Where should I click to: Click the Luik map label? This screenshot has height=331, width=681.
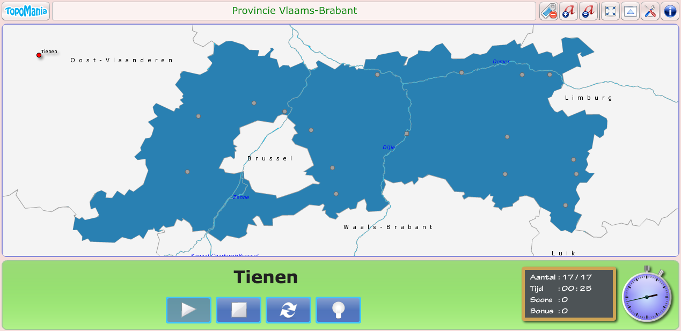click(x=563, y=253)
